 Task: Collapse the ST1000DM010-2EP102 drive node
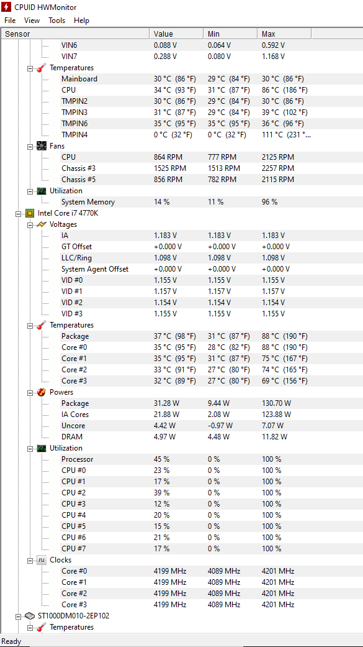[x=18, y=617]
